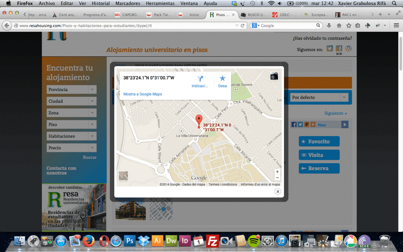Expand the Ciudad dropdown
403x252 pixels.
coord(71,101)
